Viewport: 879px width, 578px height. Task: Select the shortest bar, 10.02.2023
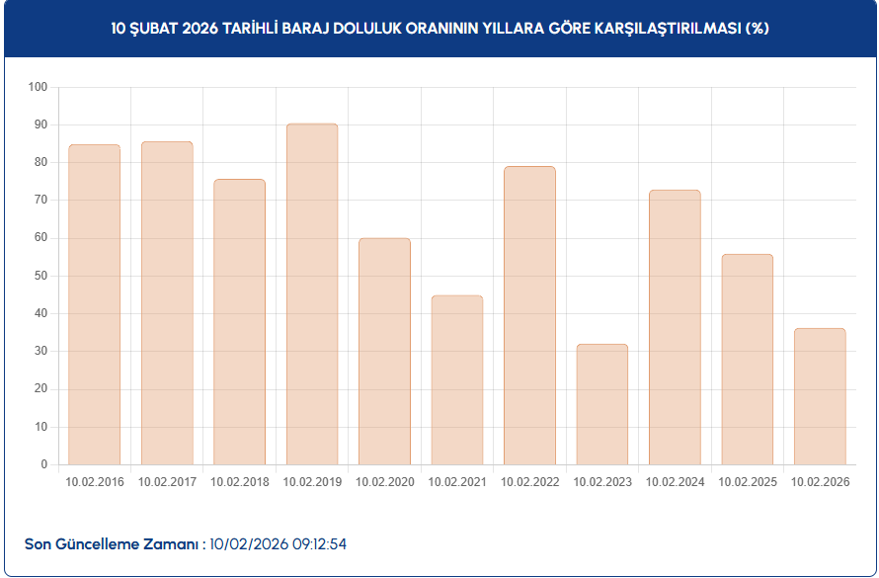pyautogui.click(x=602, y=404)
